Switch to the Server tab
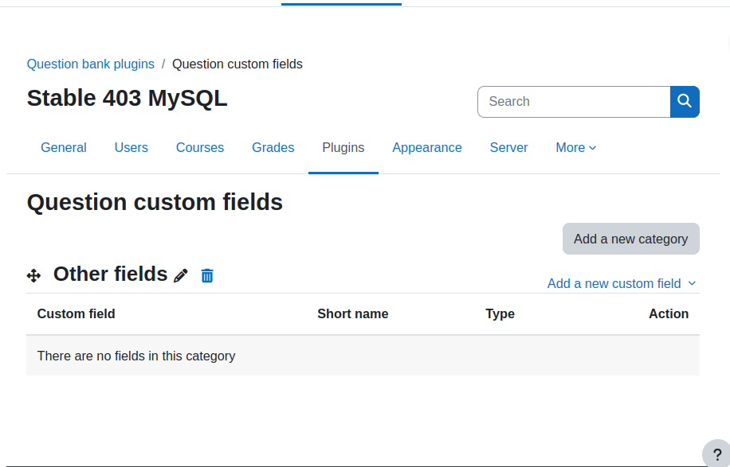Viewport: 730px width, 467px height. coord(509,148)
